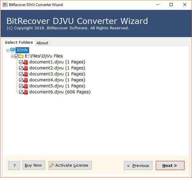Image resolution: width=192 pixels, height=178 pixels.
Task: Minimize the DJVU Converter Wizard window
Action: click(x=157, y=5)
